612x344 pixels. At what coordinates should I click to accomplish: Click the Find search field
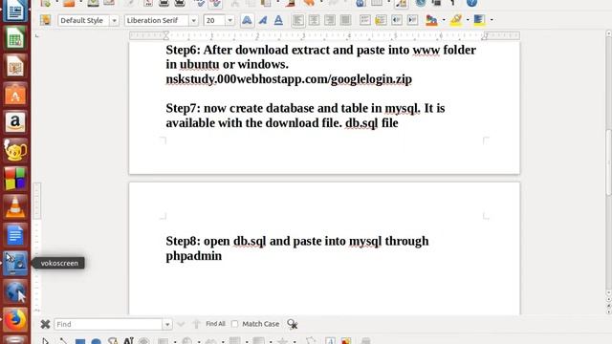[108, 324]
